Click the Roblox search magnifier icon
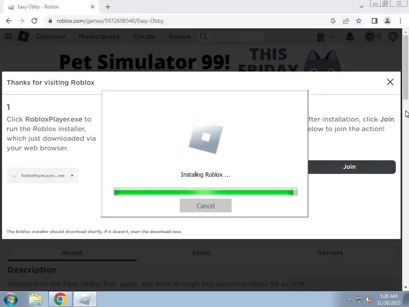Viewport: 409px width, 307px height. (204, 36)
